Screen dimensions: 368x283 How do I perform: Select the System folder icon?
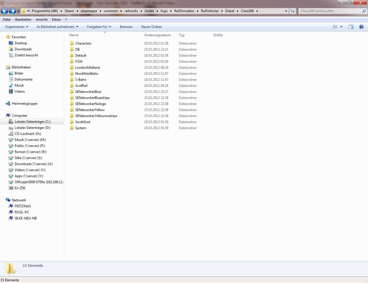[72, 128]
